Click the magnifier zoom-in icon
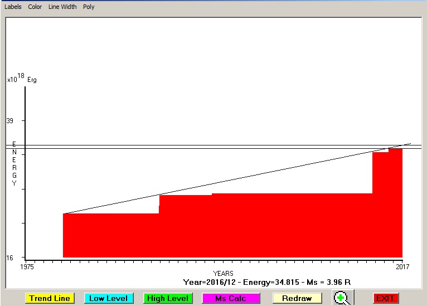 pos(342,298)
